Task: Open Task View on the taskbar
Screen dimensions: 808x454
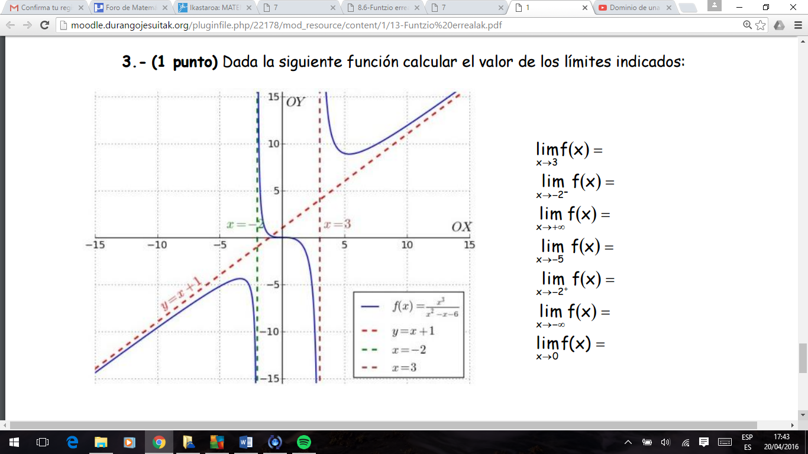Action: pos(43,442)
